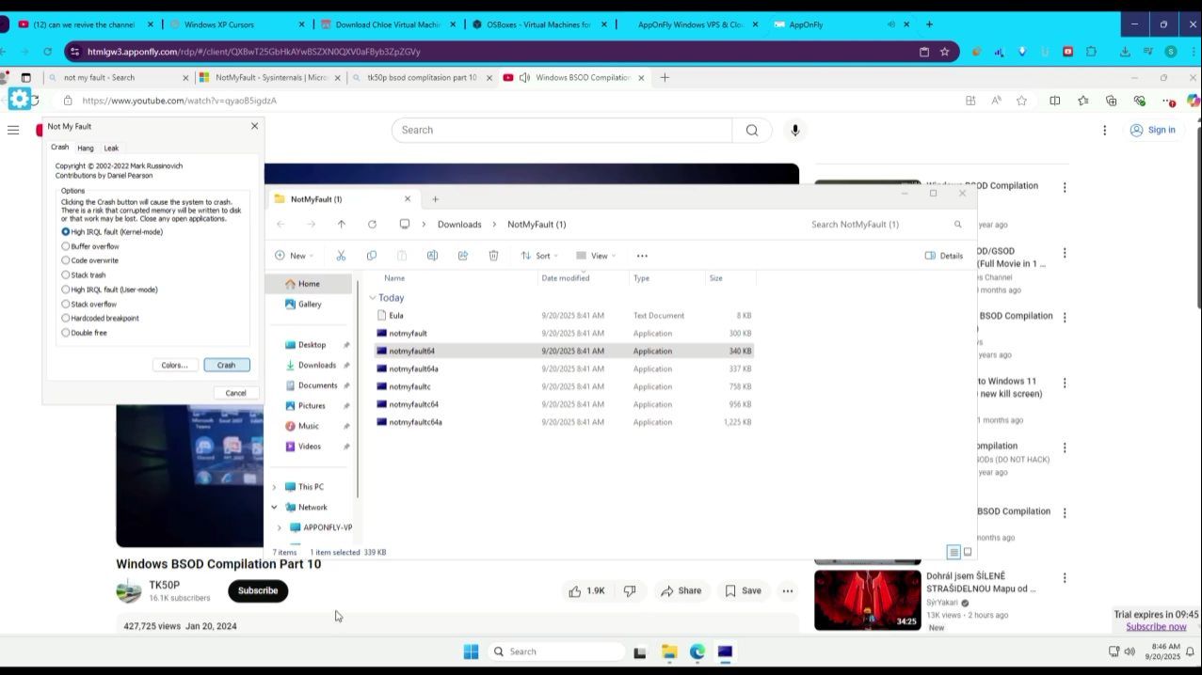Open the See more ellipsis in Explorer toolbar
Screen dimensions: 1202x675
[642, 256]
